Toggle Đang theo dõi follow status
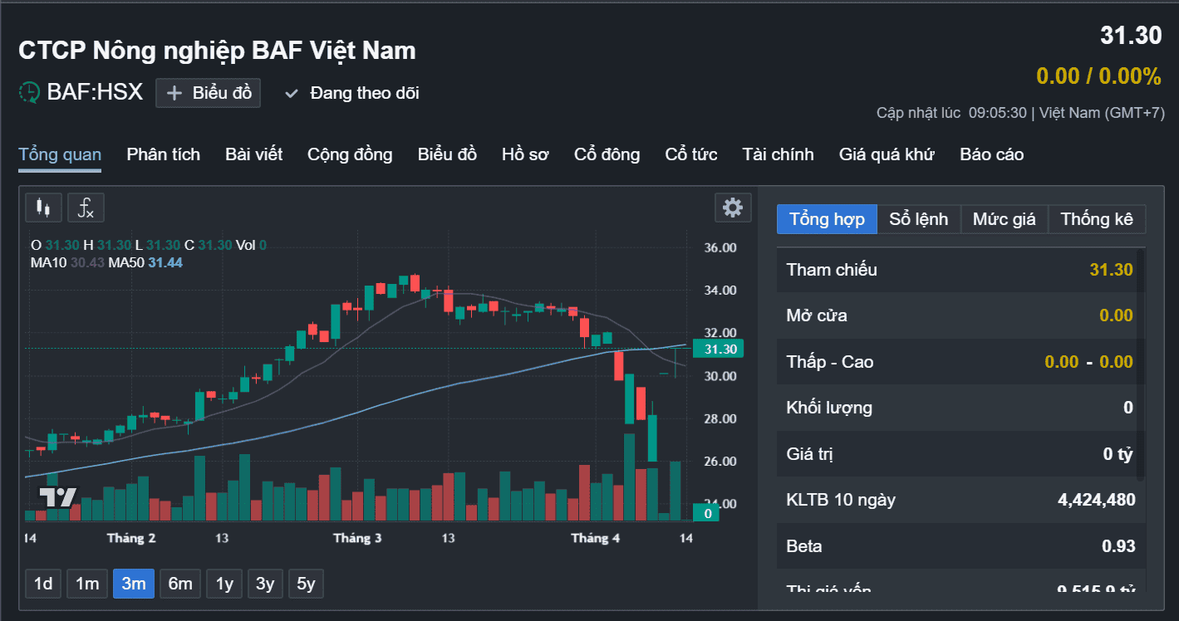Viewport: 1179px width, 621px height. click(351, 93)
